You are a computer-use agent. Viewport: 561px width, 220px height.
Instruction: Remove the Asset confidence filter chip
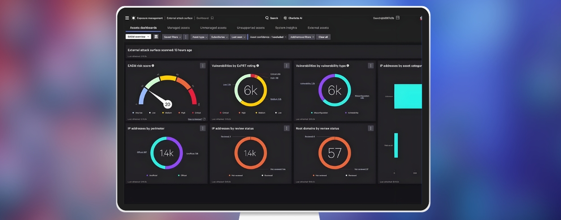click(285, 37)
